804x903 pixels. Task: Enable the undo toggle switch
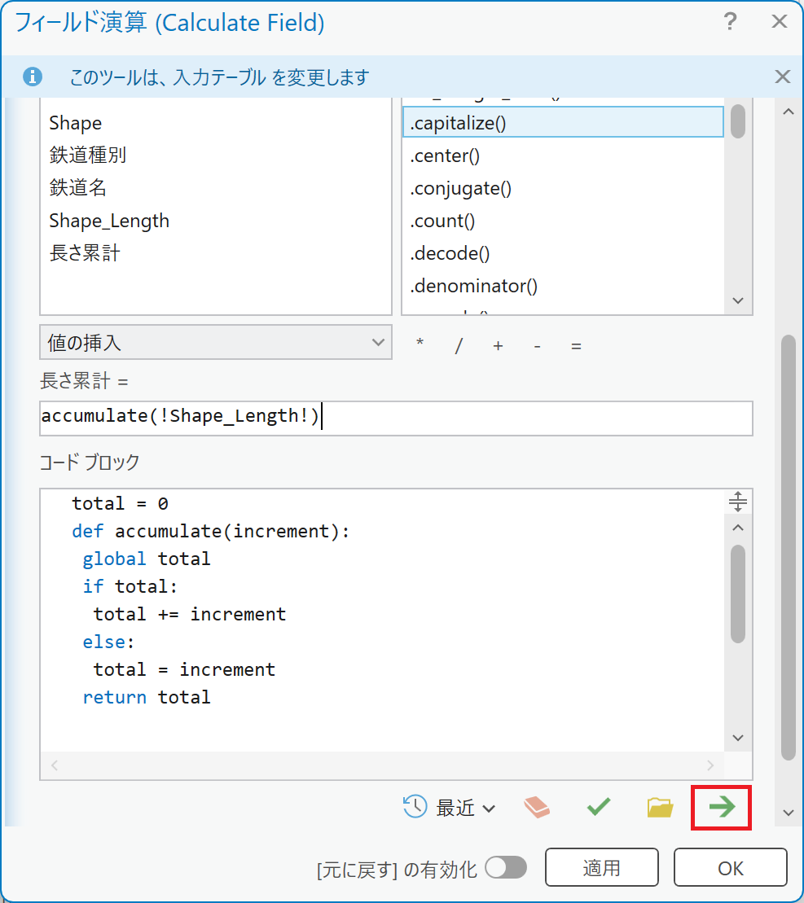[x=506, y=868]
